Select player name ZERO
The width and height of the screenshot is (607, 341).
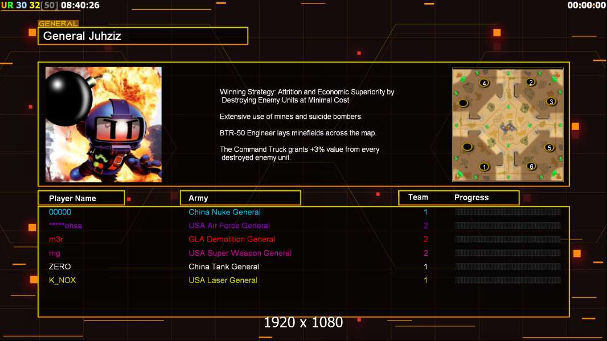tap(60, 267)
